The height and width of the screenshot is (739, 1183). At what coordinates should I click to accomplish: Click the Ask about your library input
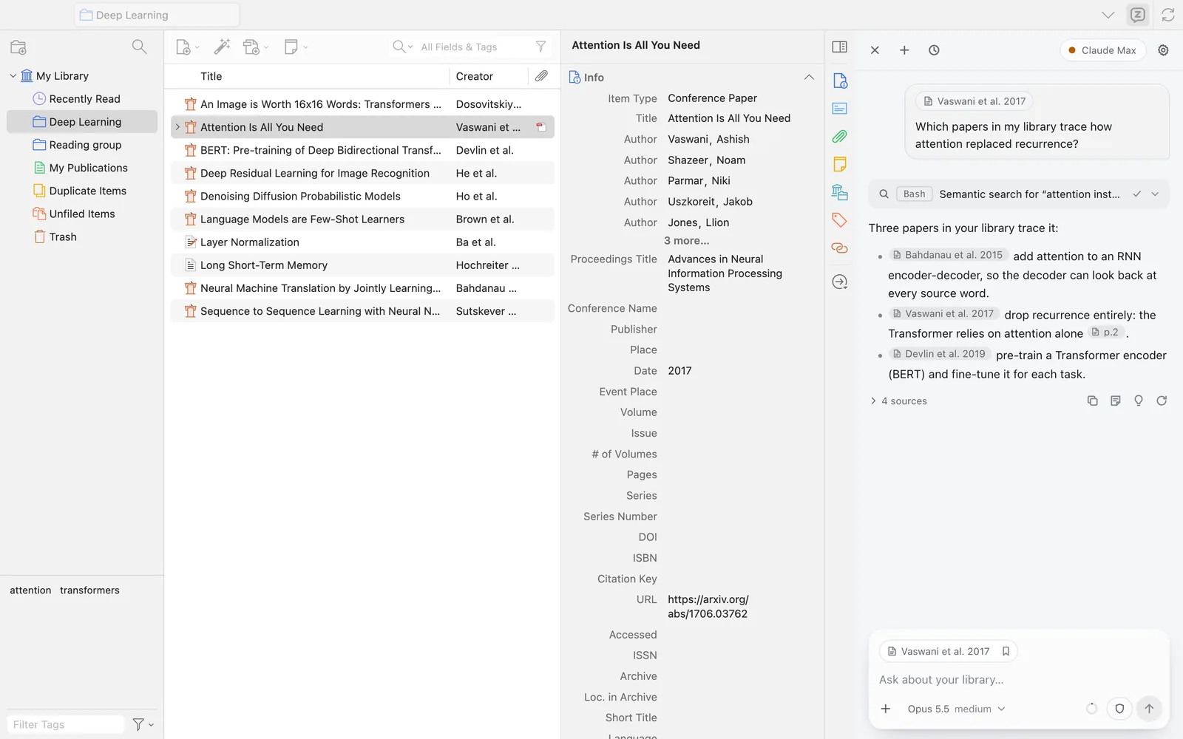click(x=1019, y=679)
